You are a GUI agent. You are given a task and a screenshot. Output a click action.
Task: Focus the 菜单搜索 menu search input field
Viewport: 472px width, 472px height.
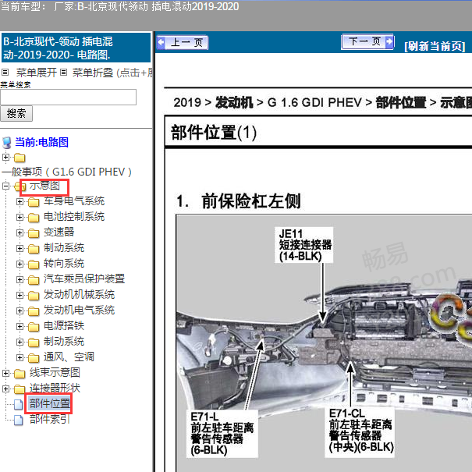tap(69, 98)
